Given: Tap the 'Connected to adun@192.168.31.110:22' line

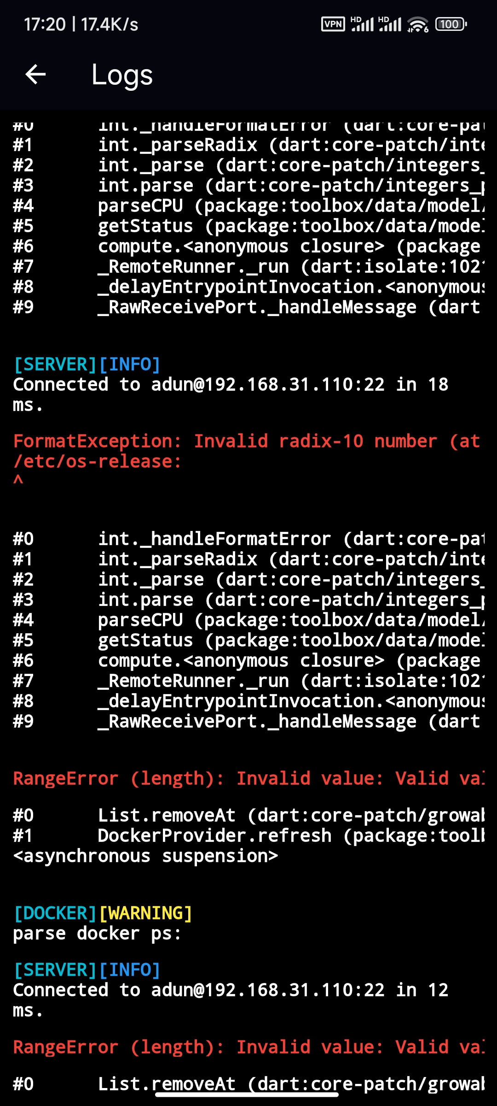Looking at the screenshot, I should tap(230, 383).
